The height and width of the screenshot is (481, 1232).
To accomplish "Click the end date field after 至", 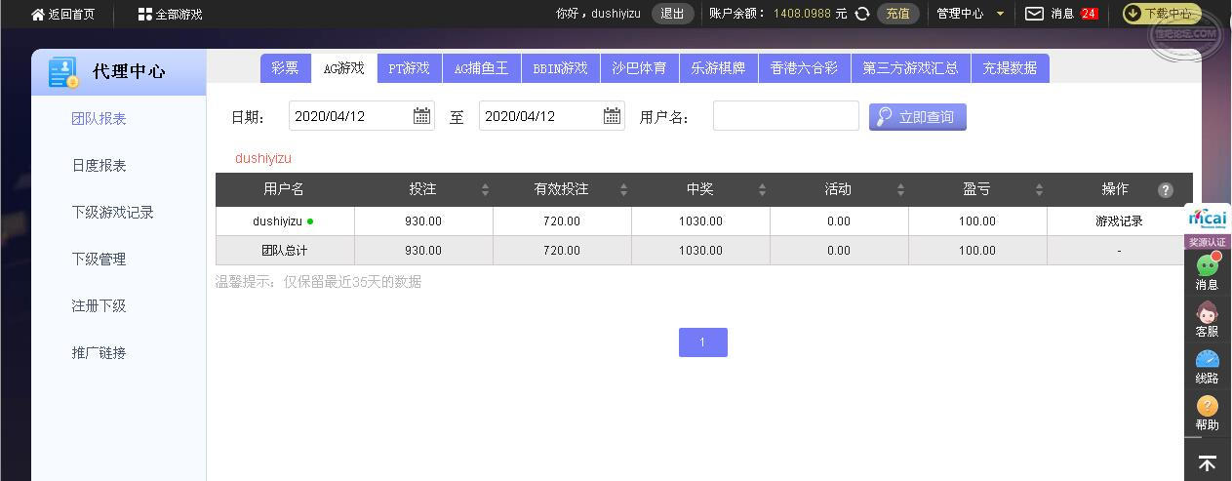I will pyautogui.click(x=552, y=116).
